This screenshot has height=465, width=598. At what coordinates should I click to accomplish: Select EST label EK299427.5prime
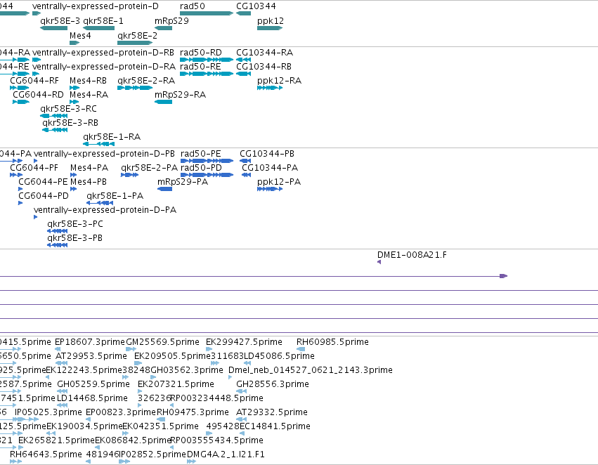tap(244, 342)
